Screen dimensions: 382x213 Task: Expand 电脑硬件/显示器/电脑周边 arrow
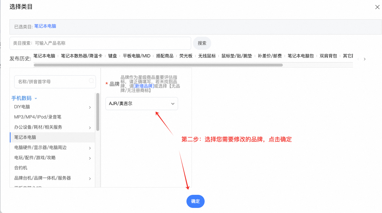(x=90, y=148)
